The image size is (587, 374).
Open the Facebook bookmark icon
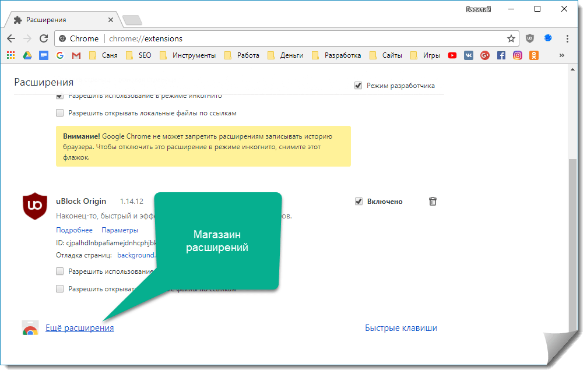tap(501, 55)
